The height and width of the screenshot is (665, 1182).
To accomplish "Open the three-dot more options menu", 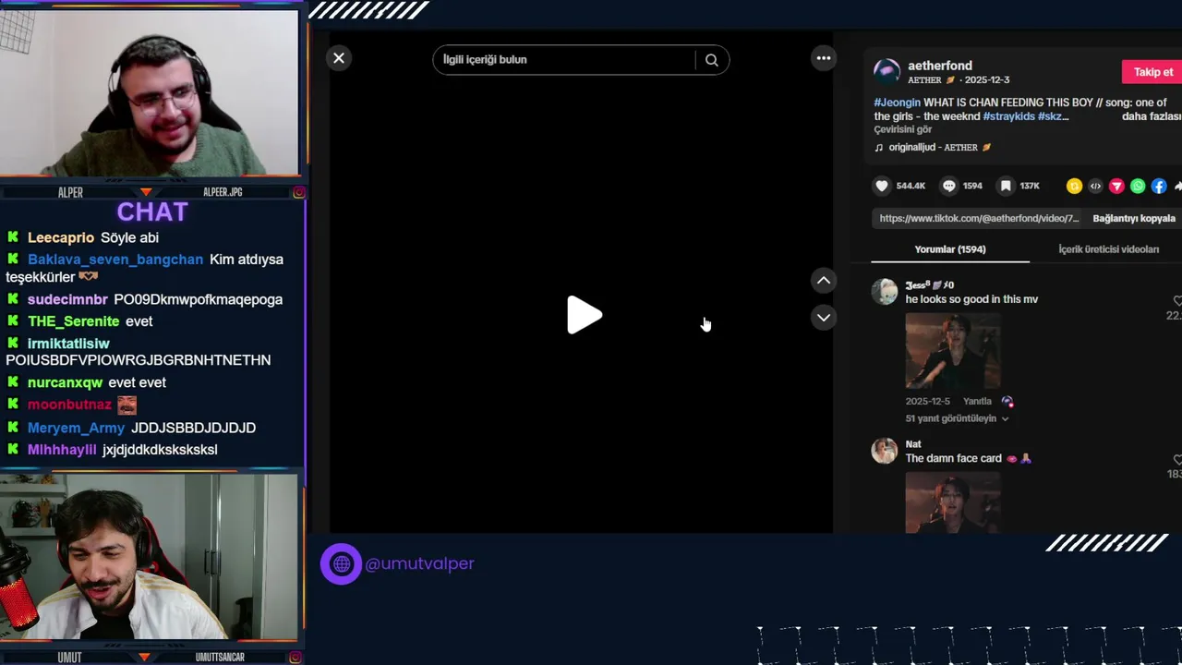I will pyautogui.click(x=824, y=58).
